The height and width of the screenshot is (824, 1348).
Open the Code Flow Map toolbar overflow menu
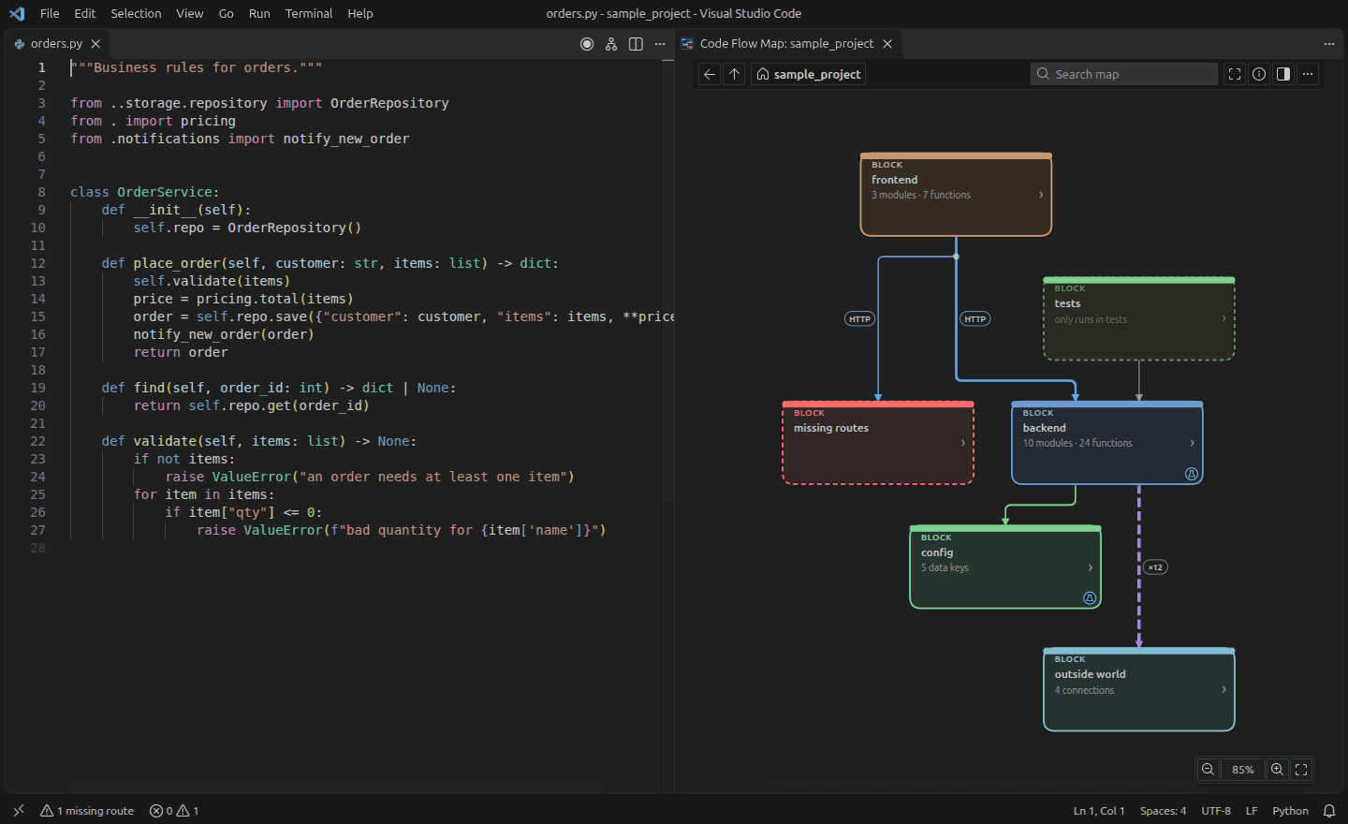coord(1308,74)
